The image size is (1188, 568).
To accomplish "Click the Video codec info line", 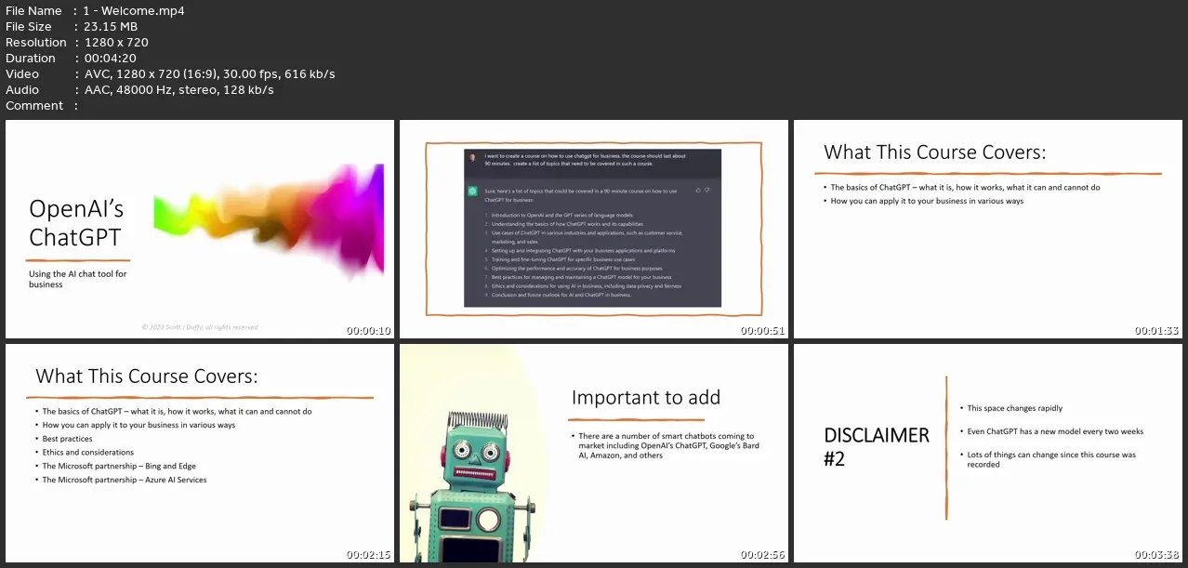I will pos(170,74).
